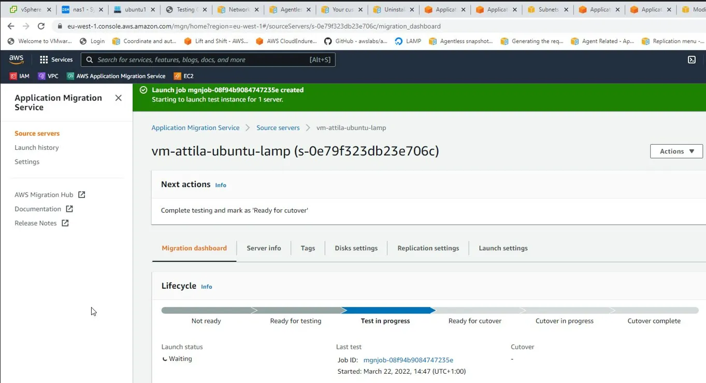Open the Replication menu bookmark
Viewport: 706px width, 383px height.
pos(673,41)
